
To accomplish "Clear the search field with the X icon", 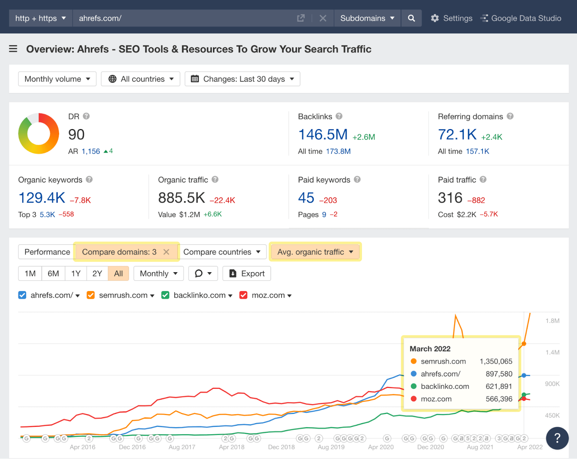I will tap(323, 18).
